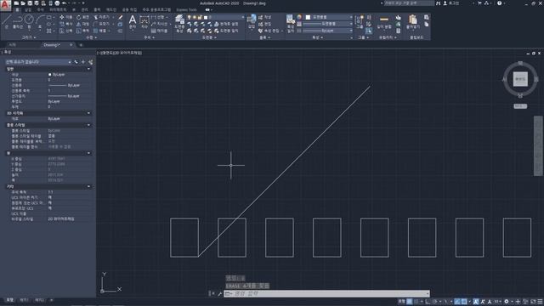The image size is (544, 306).
Task: Click the Undo arrow in quick access toolbar
Action: click(65, 3)
